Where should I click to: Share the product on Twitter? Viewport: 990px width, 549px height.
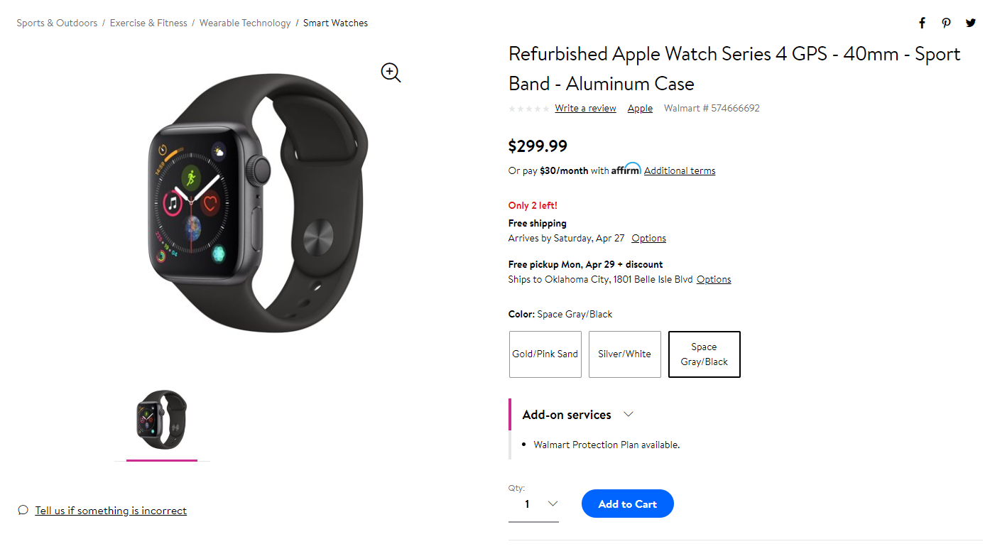tap(970, 23)
